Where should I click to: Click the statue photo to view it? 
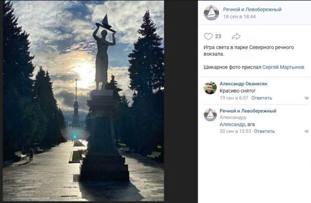click(83, 101)
